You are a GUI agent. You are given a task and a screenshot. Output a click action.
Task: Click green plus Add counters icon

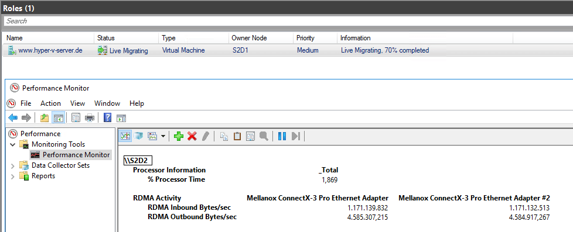pyautogui.click(x=179, y=136)
